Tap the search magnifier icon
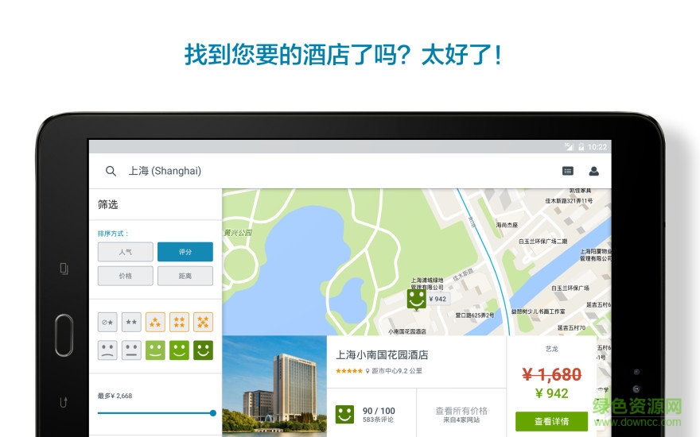The width and height of the screenshot is (700, 437). click(111, 171)
